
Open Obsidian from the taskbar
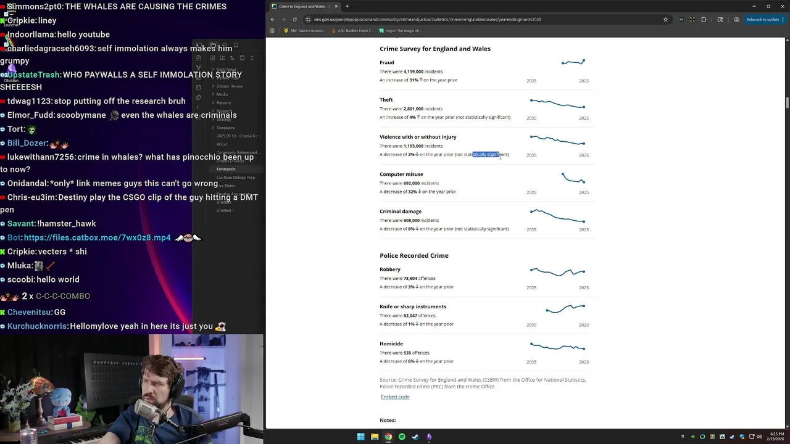[429, 437]
